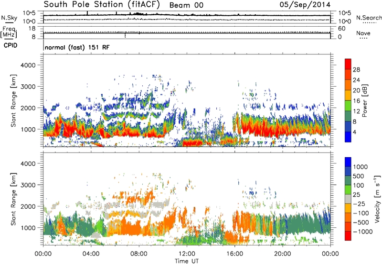
Task: Click the '16' tick on power colorbar
Action: tap(356, 101)
